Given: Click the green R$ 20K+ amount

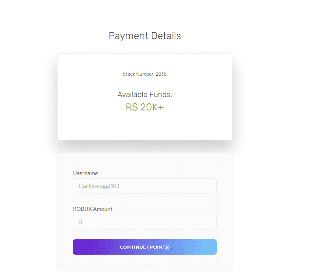Looking at the screenshot, I should [145, 107].
